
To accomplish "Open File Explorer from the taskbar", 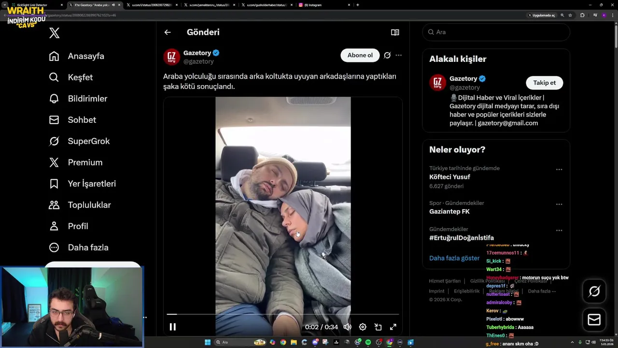I will click(294, 342).
